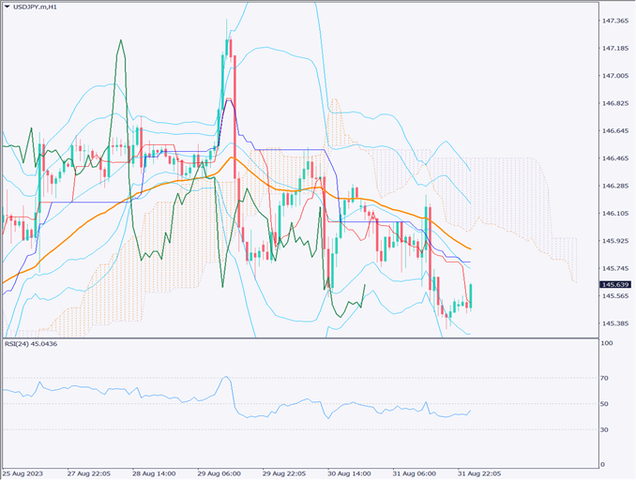Select the current price tag 145.639

615,285
